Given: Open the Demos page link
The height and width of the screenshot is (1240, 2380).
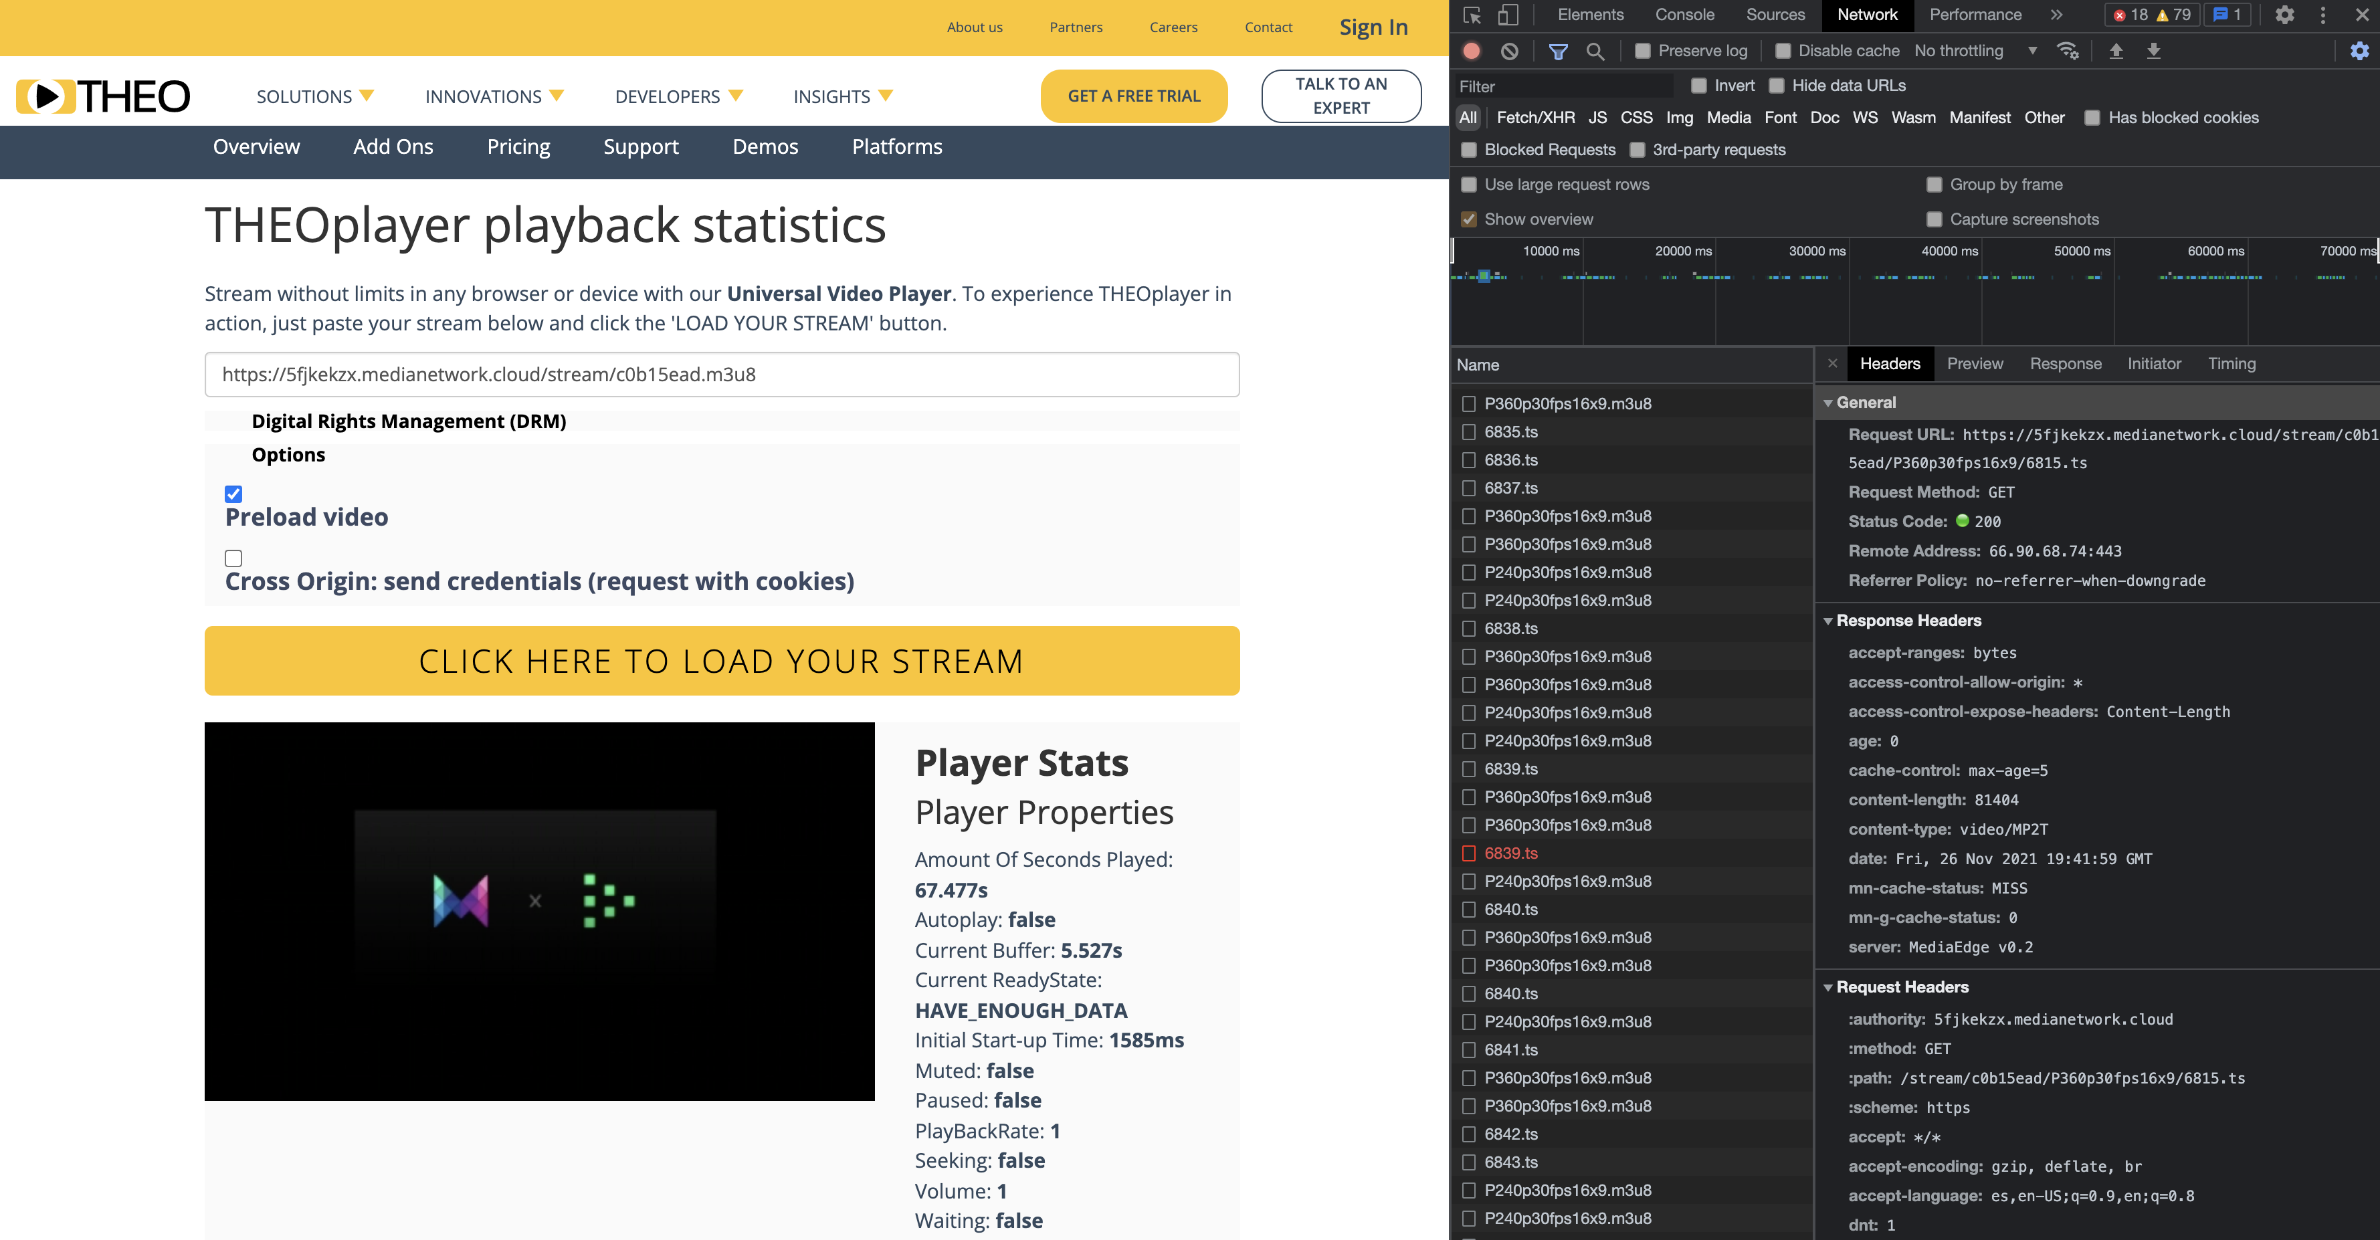Looking at the screenshot, I should [x=765, y=147].
